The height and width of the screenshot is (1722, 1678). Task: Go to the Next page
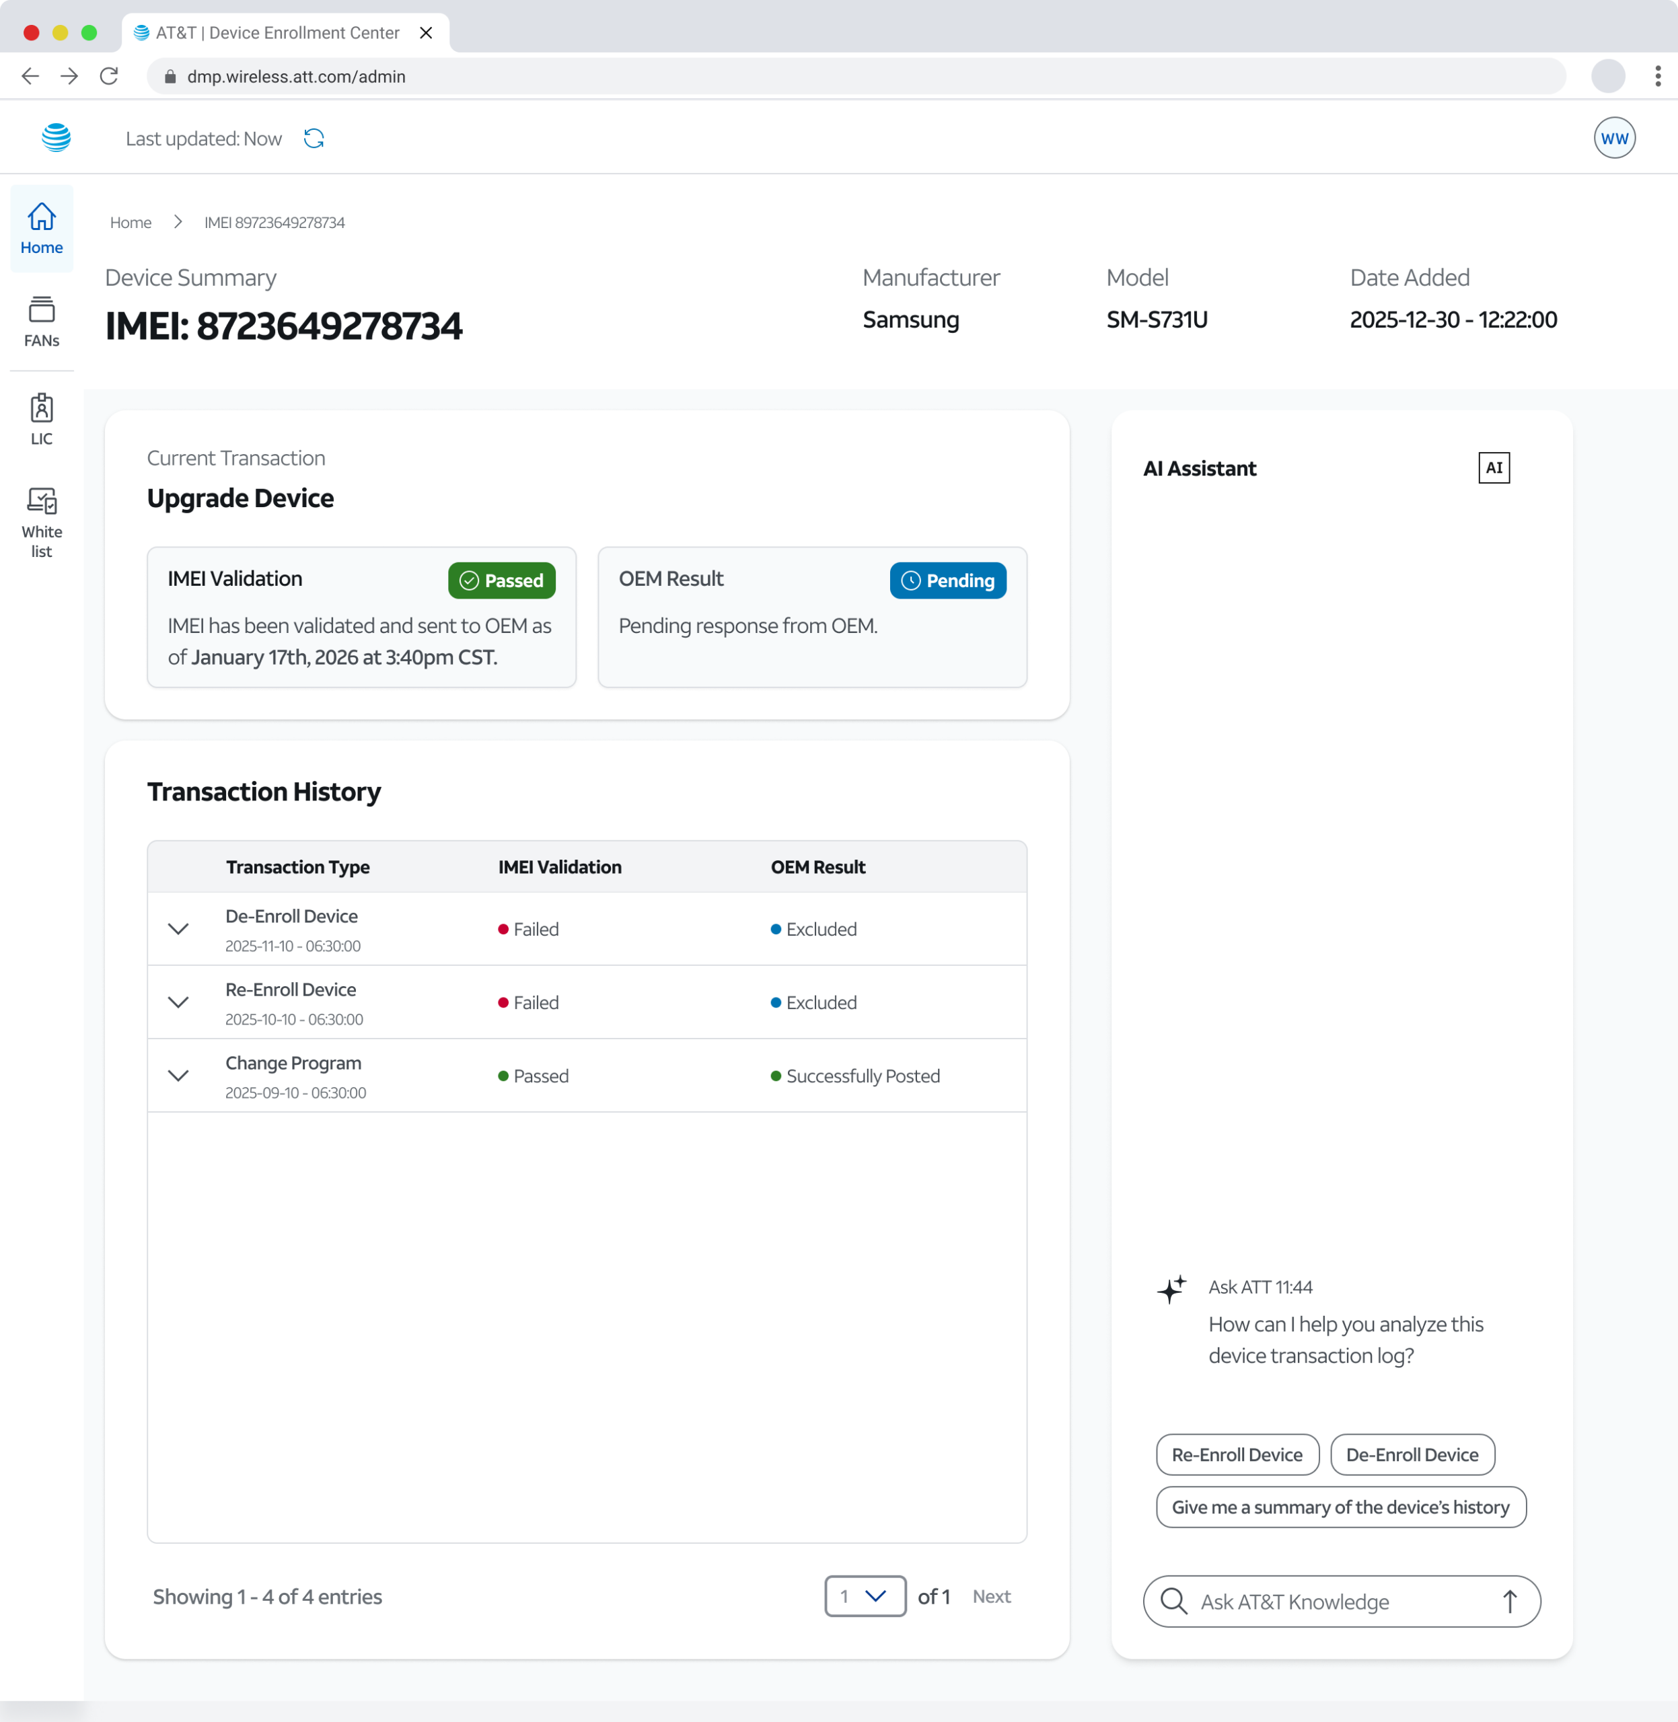point(992,1596)
